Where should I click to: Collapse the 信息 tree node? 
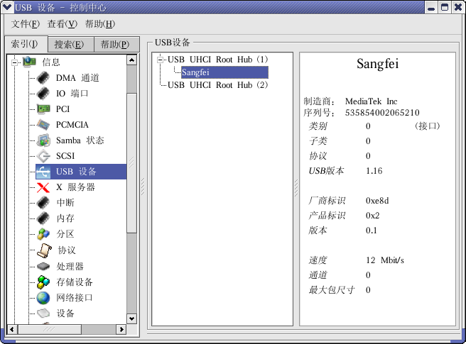(x=14, y=62)
